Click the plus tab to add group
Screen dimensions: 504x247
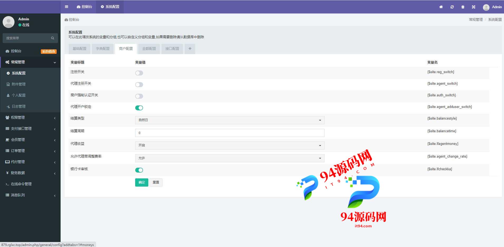(x=190, y=49)
